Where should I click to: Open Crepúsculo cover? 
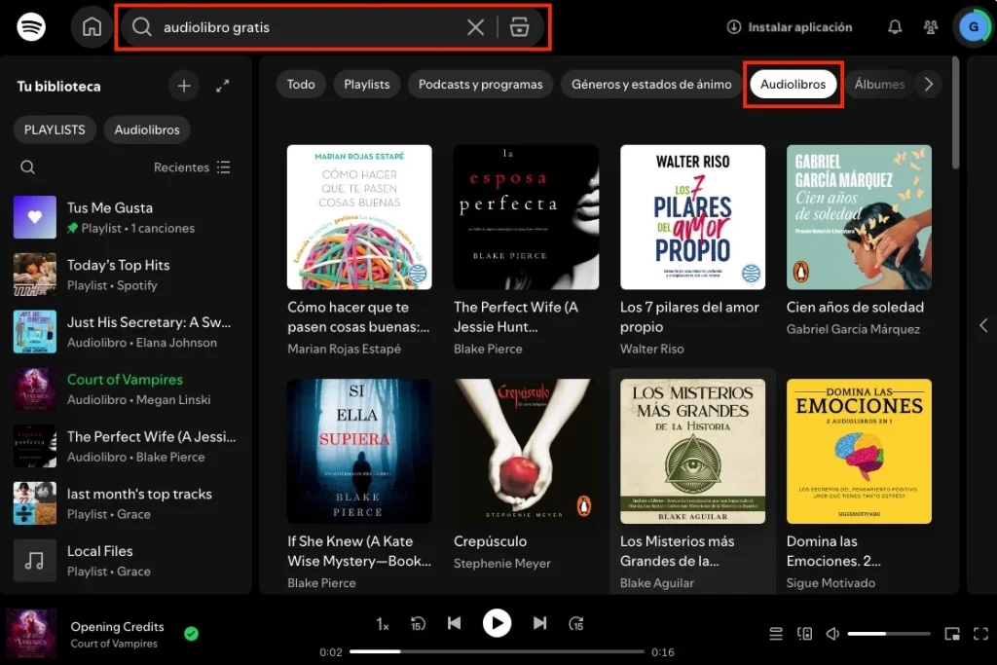coord(526,452)
